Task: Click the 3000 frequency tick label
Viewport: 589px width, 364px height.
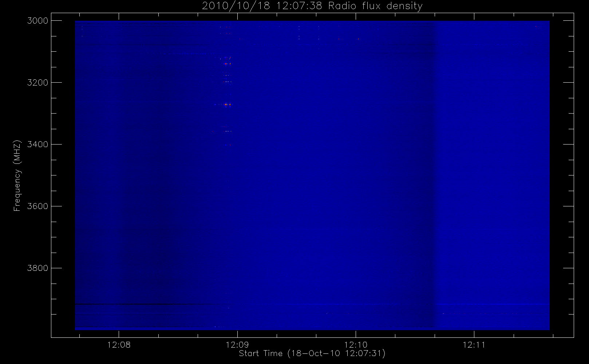Action: [x=38, y=21]
